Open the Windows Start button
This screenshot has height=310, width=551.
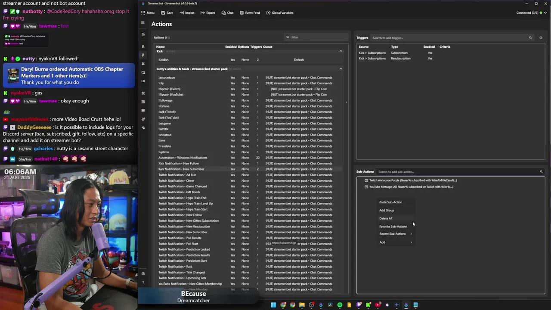[273, 305]
